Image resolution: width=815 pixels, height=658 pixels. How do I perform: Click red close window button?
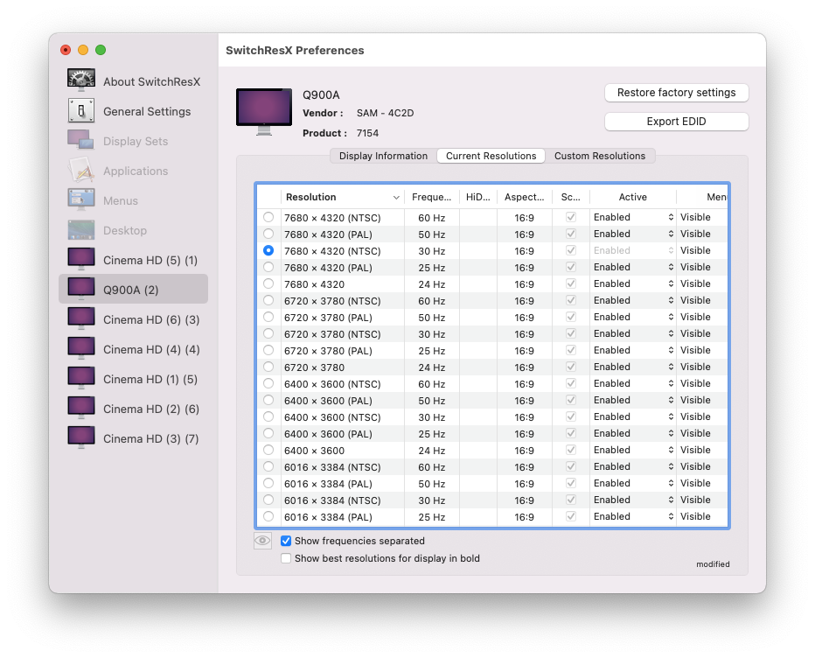[66, 50]
